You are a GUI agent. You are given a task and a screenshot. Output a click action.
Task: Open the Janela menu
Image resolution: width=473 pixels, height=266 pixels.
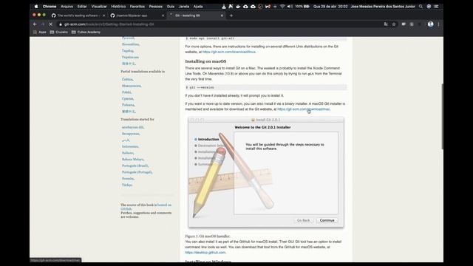click(184, 7)
